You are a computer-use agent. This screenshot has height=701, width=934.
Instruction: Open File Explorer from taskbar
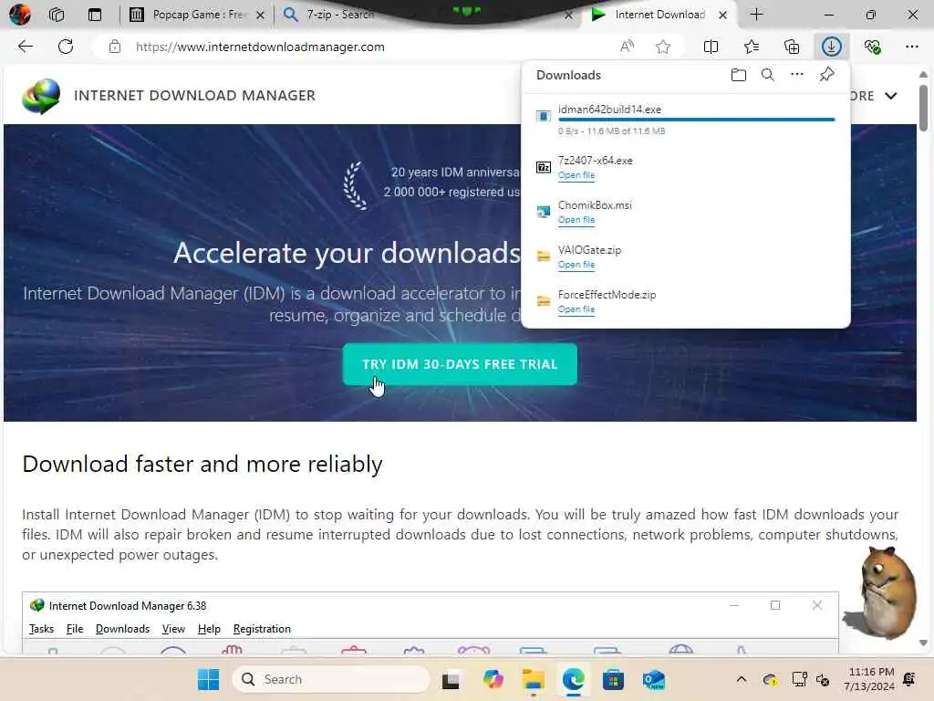pos(533,679)
